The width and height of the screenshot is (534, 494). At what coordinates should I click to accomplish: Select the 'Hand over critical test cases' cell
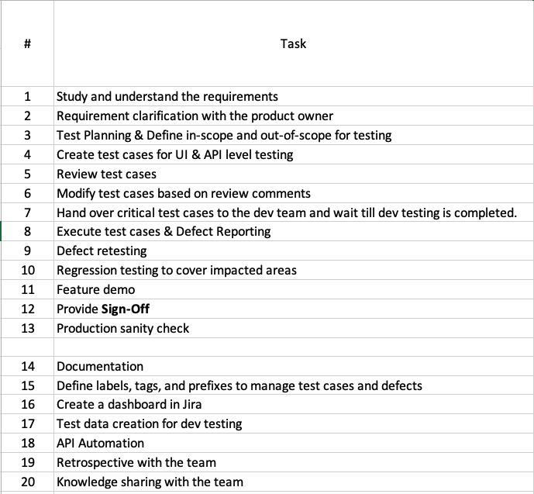point(294,212)
